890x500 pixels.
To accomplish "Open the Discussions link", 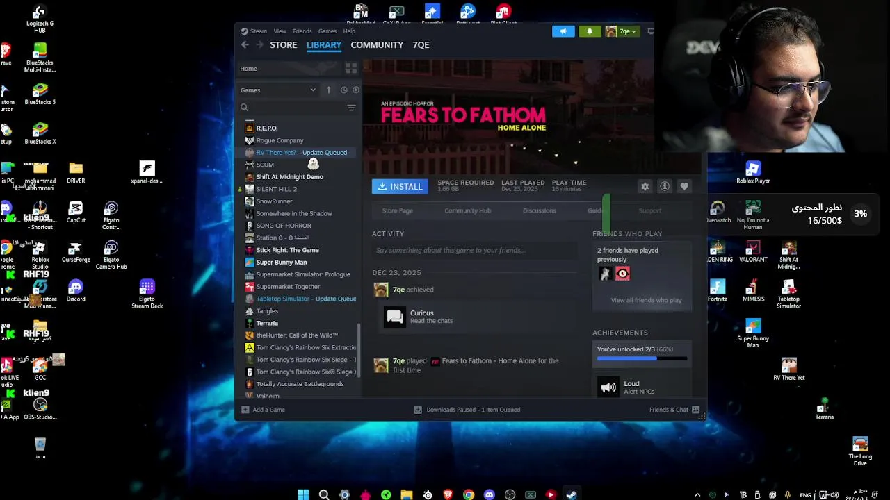I will 540,210.
